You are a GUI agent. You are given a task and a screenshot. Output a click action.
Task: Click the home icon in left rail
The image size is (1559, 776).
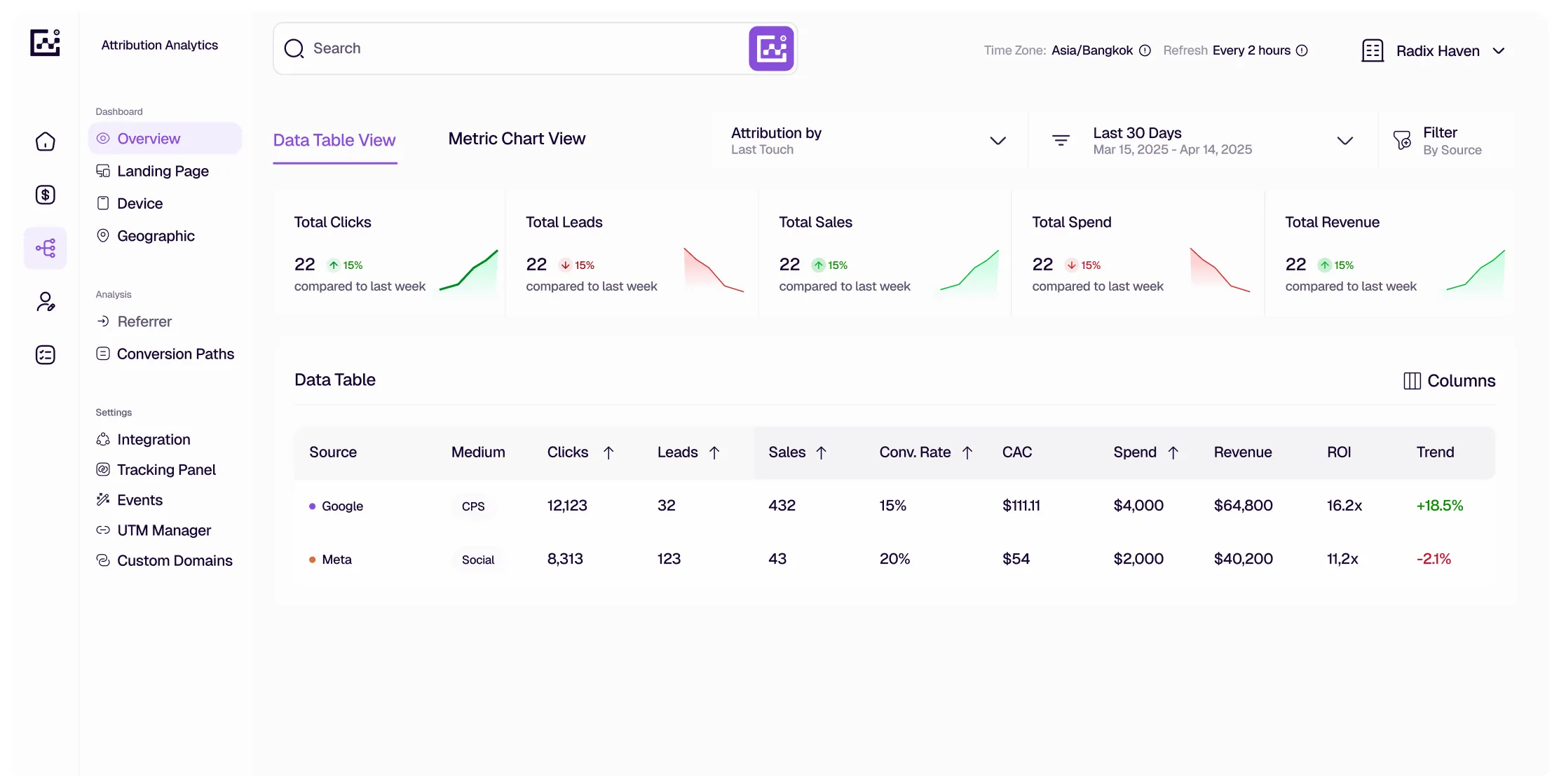(x=46, y=141)
